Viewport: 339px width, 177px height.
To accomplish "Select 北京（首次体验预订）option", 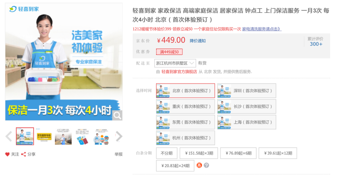I will [186, 91].
